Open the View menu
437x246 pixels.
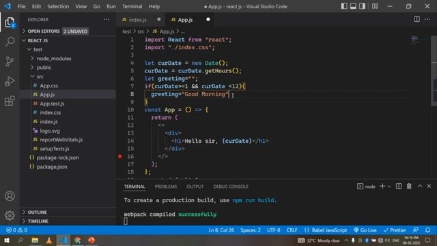81,6
